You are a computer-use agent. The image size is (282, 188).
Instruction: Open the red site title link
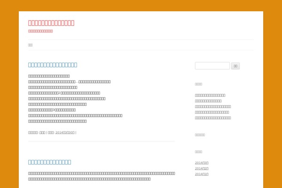pos(51,23)
